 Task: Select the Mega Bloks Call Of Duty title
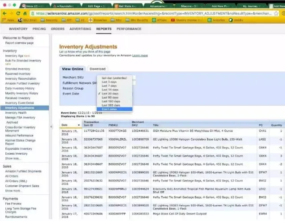[x=179, y=214]
